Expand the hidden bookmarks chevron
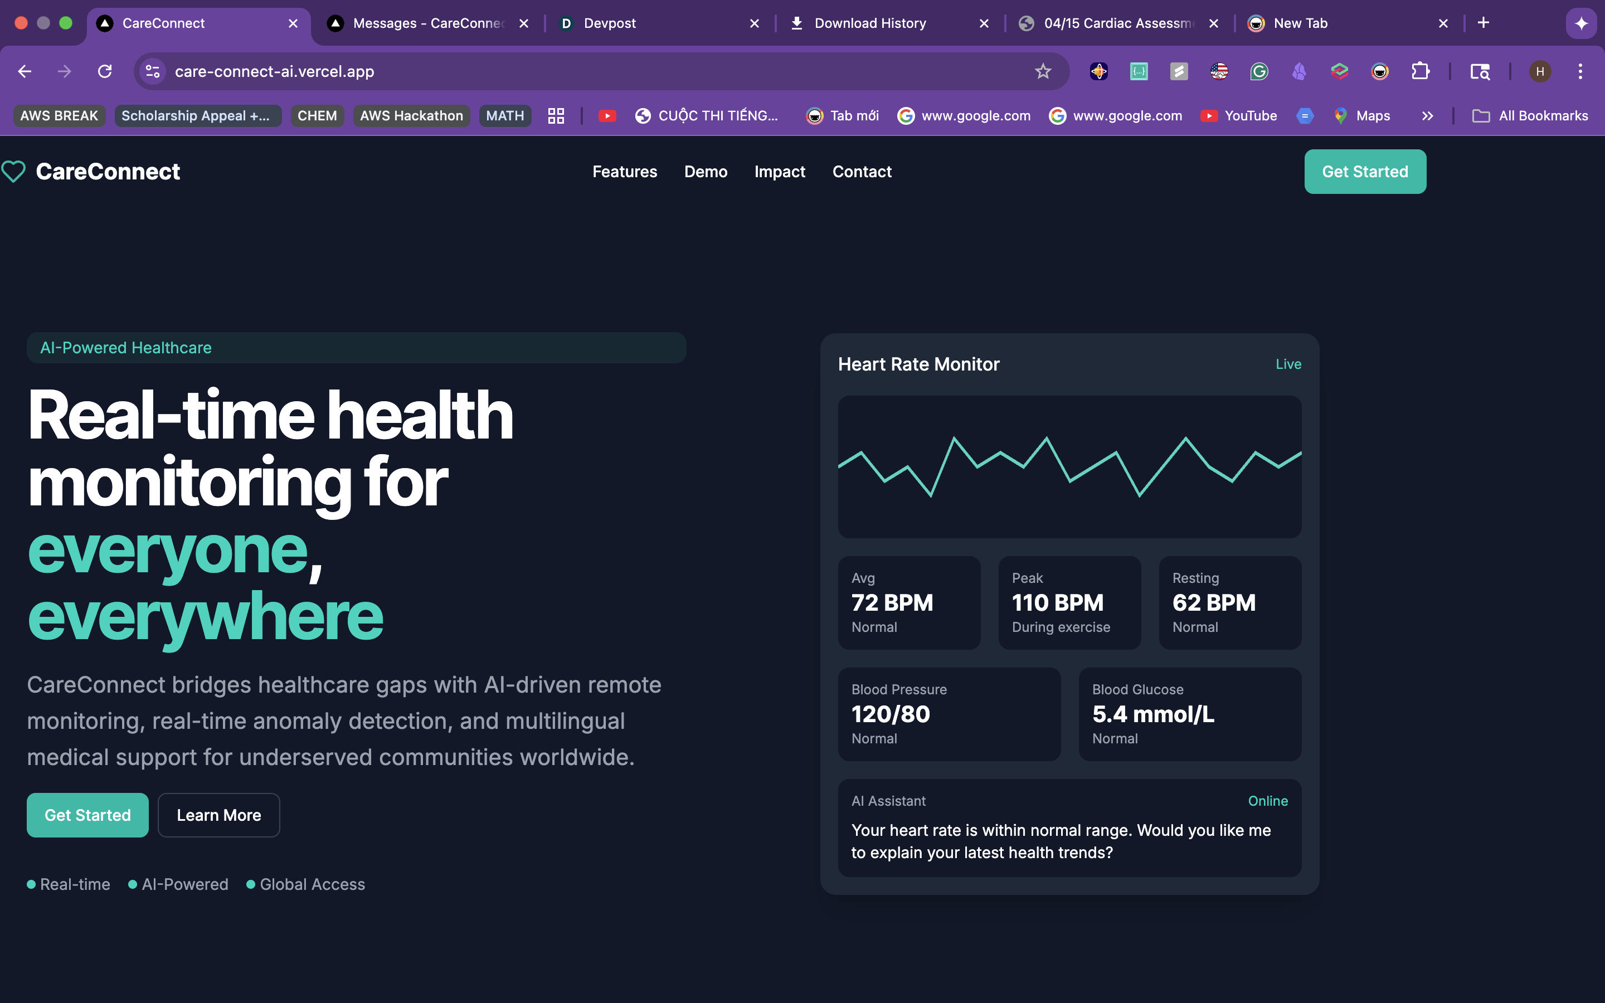The image size is (1605, 1003). coord(1427,115)
